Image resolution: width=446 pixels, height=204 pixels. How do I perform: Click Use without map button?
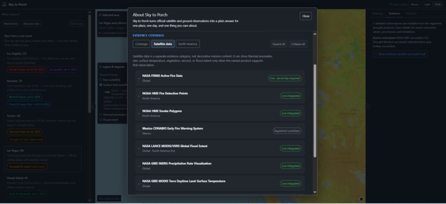coord(109,198)
